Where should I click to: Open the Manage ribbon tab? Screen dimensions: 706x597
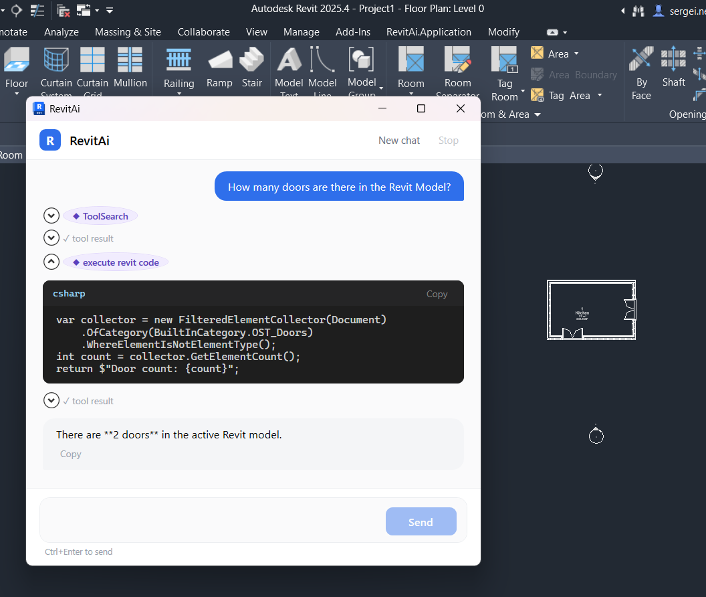tap(302, 32)
